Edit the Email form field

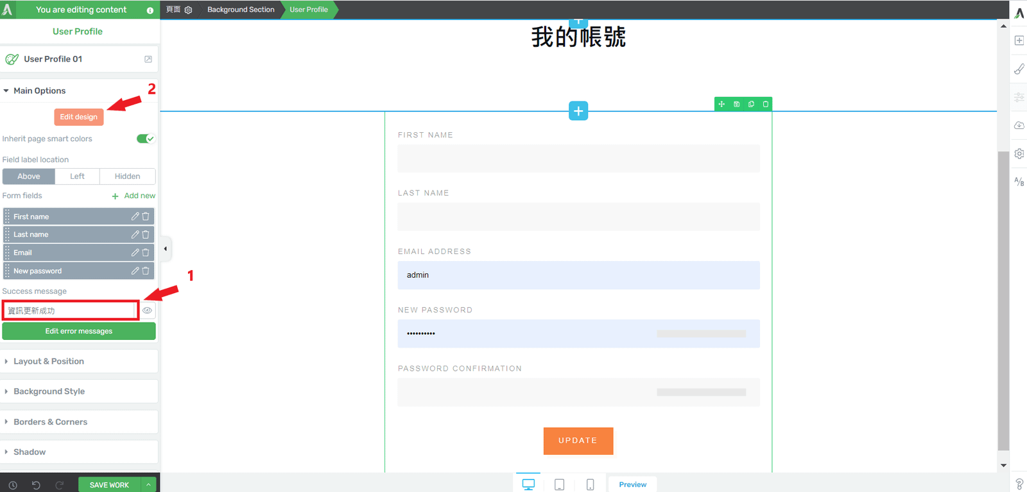tap(135, 253)
